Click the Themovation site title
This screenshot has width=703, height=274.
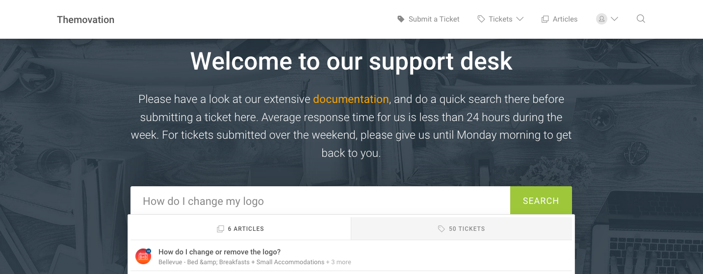tap(85, 20)
